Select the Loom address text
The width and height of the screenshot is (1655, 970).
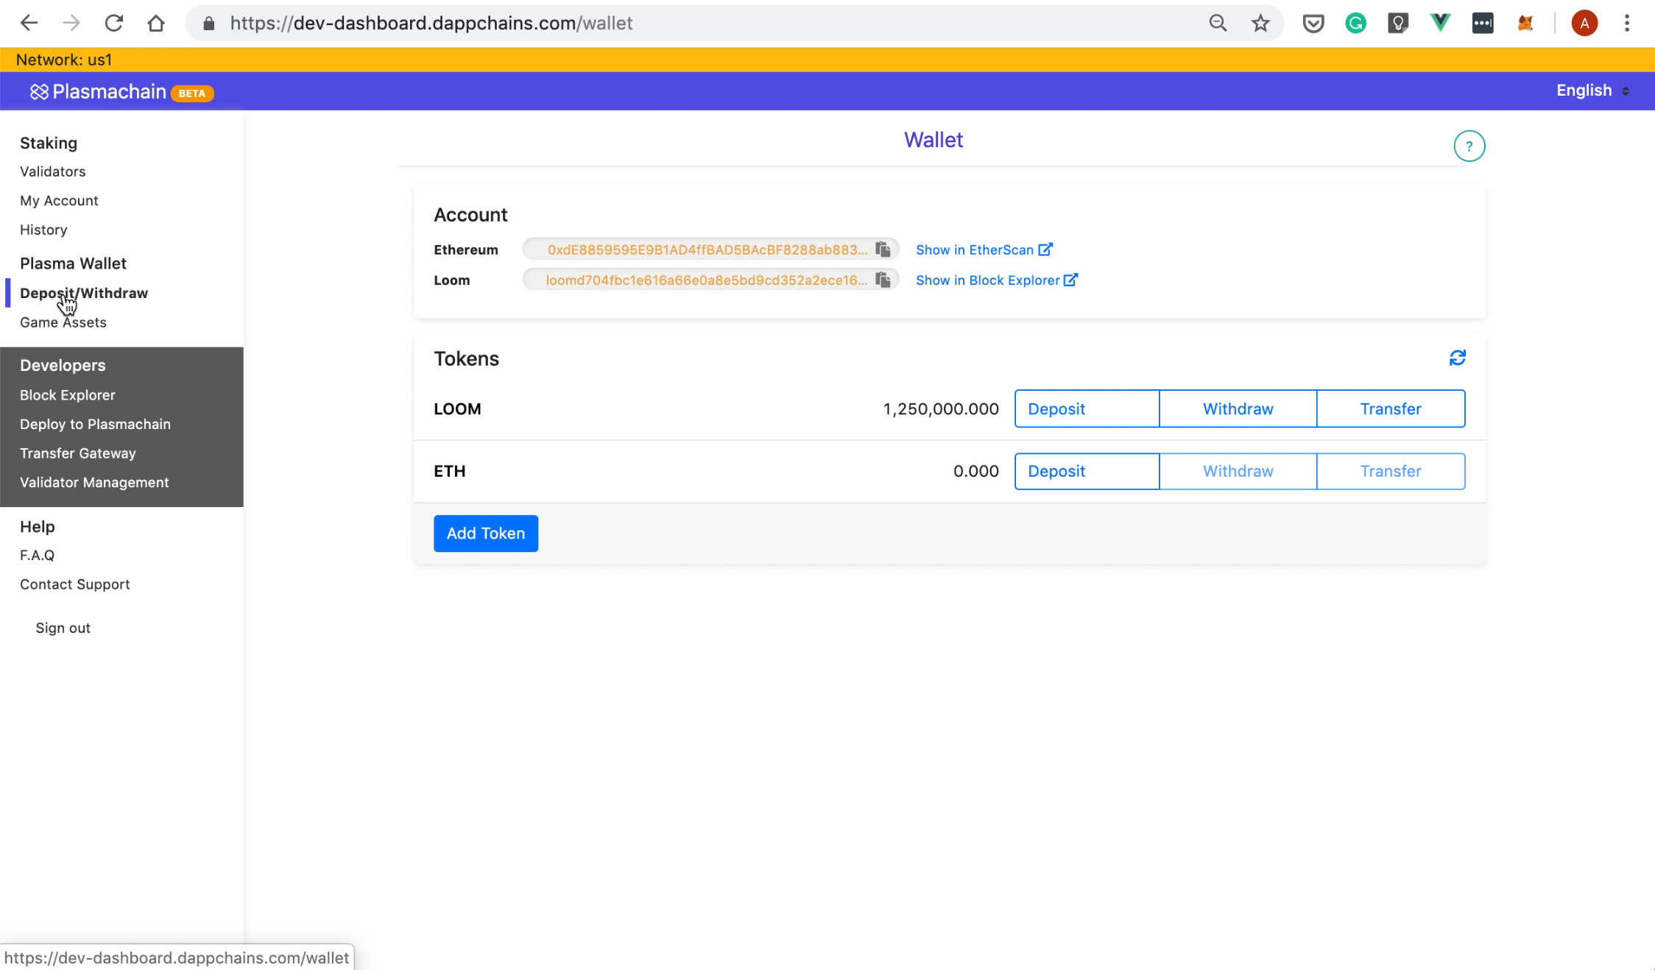(707, 280)
